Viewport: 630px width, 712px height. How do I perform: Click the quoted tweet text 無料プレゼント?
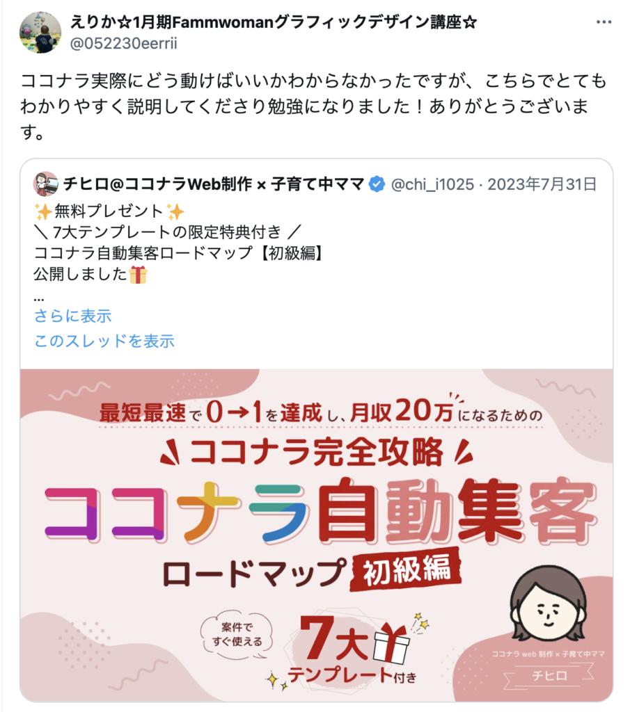tap(109, 211)
